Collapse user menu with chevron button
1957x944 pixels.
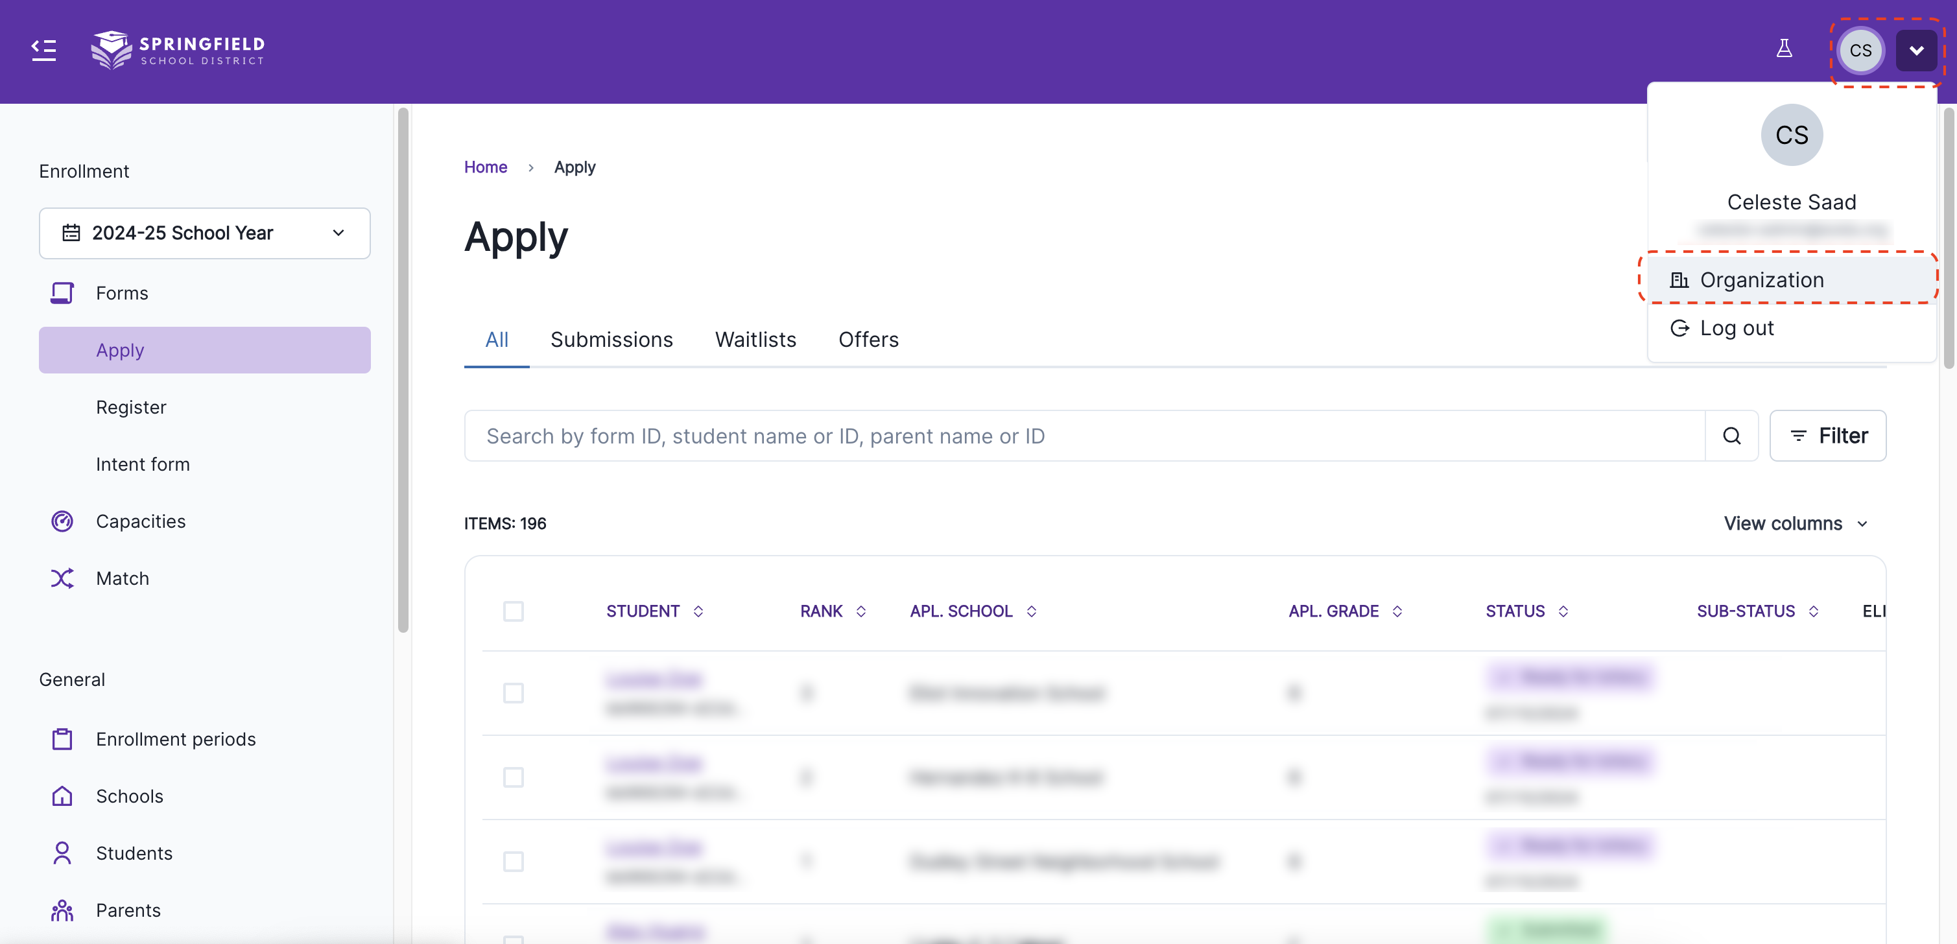click(x=1915, y=51)
